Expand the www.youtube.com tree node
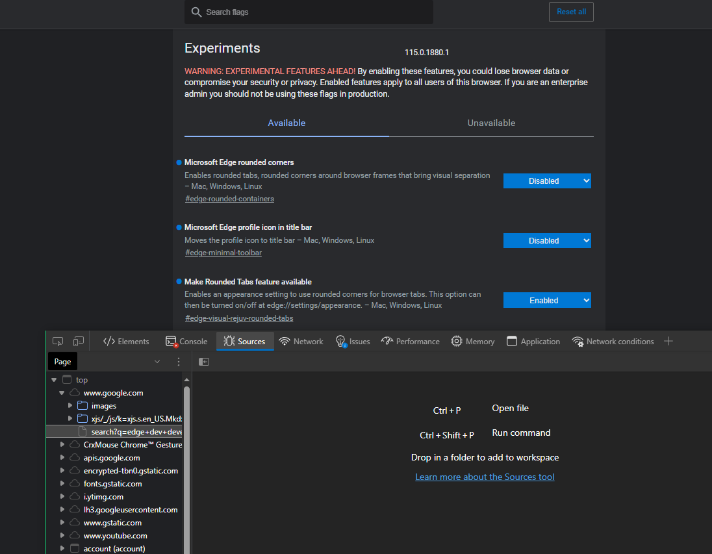This screenshot has height=554, width=712. coord(62,535)
